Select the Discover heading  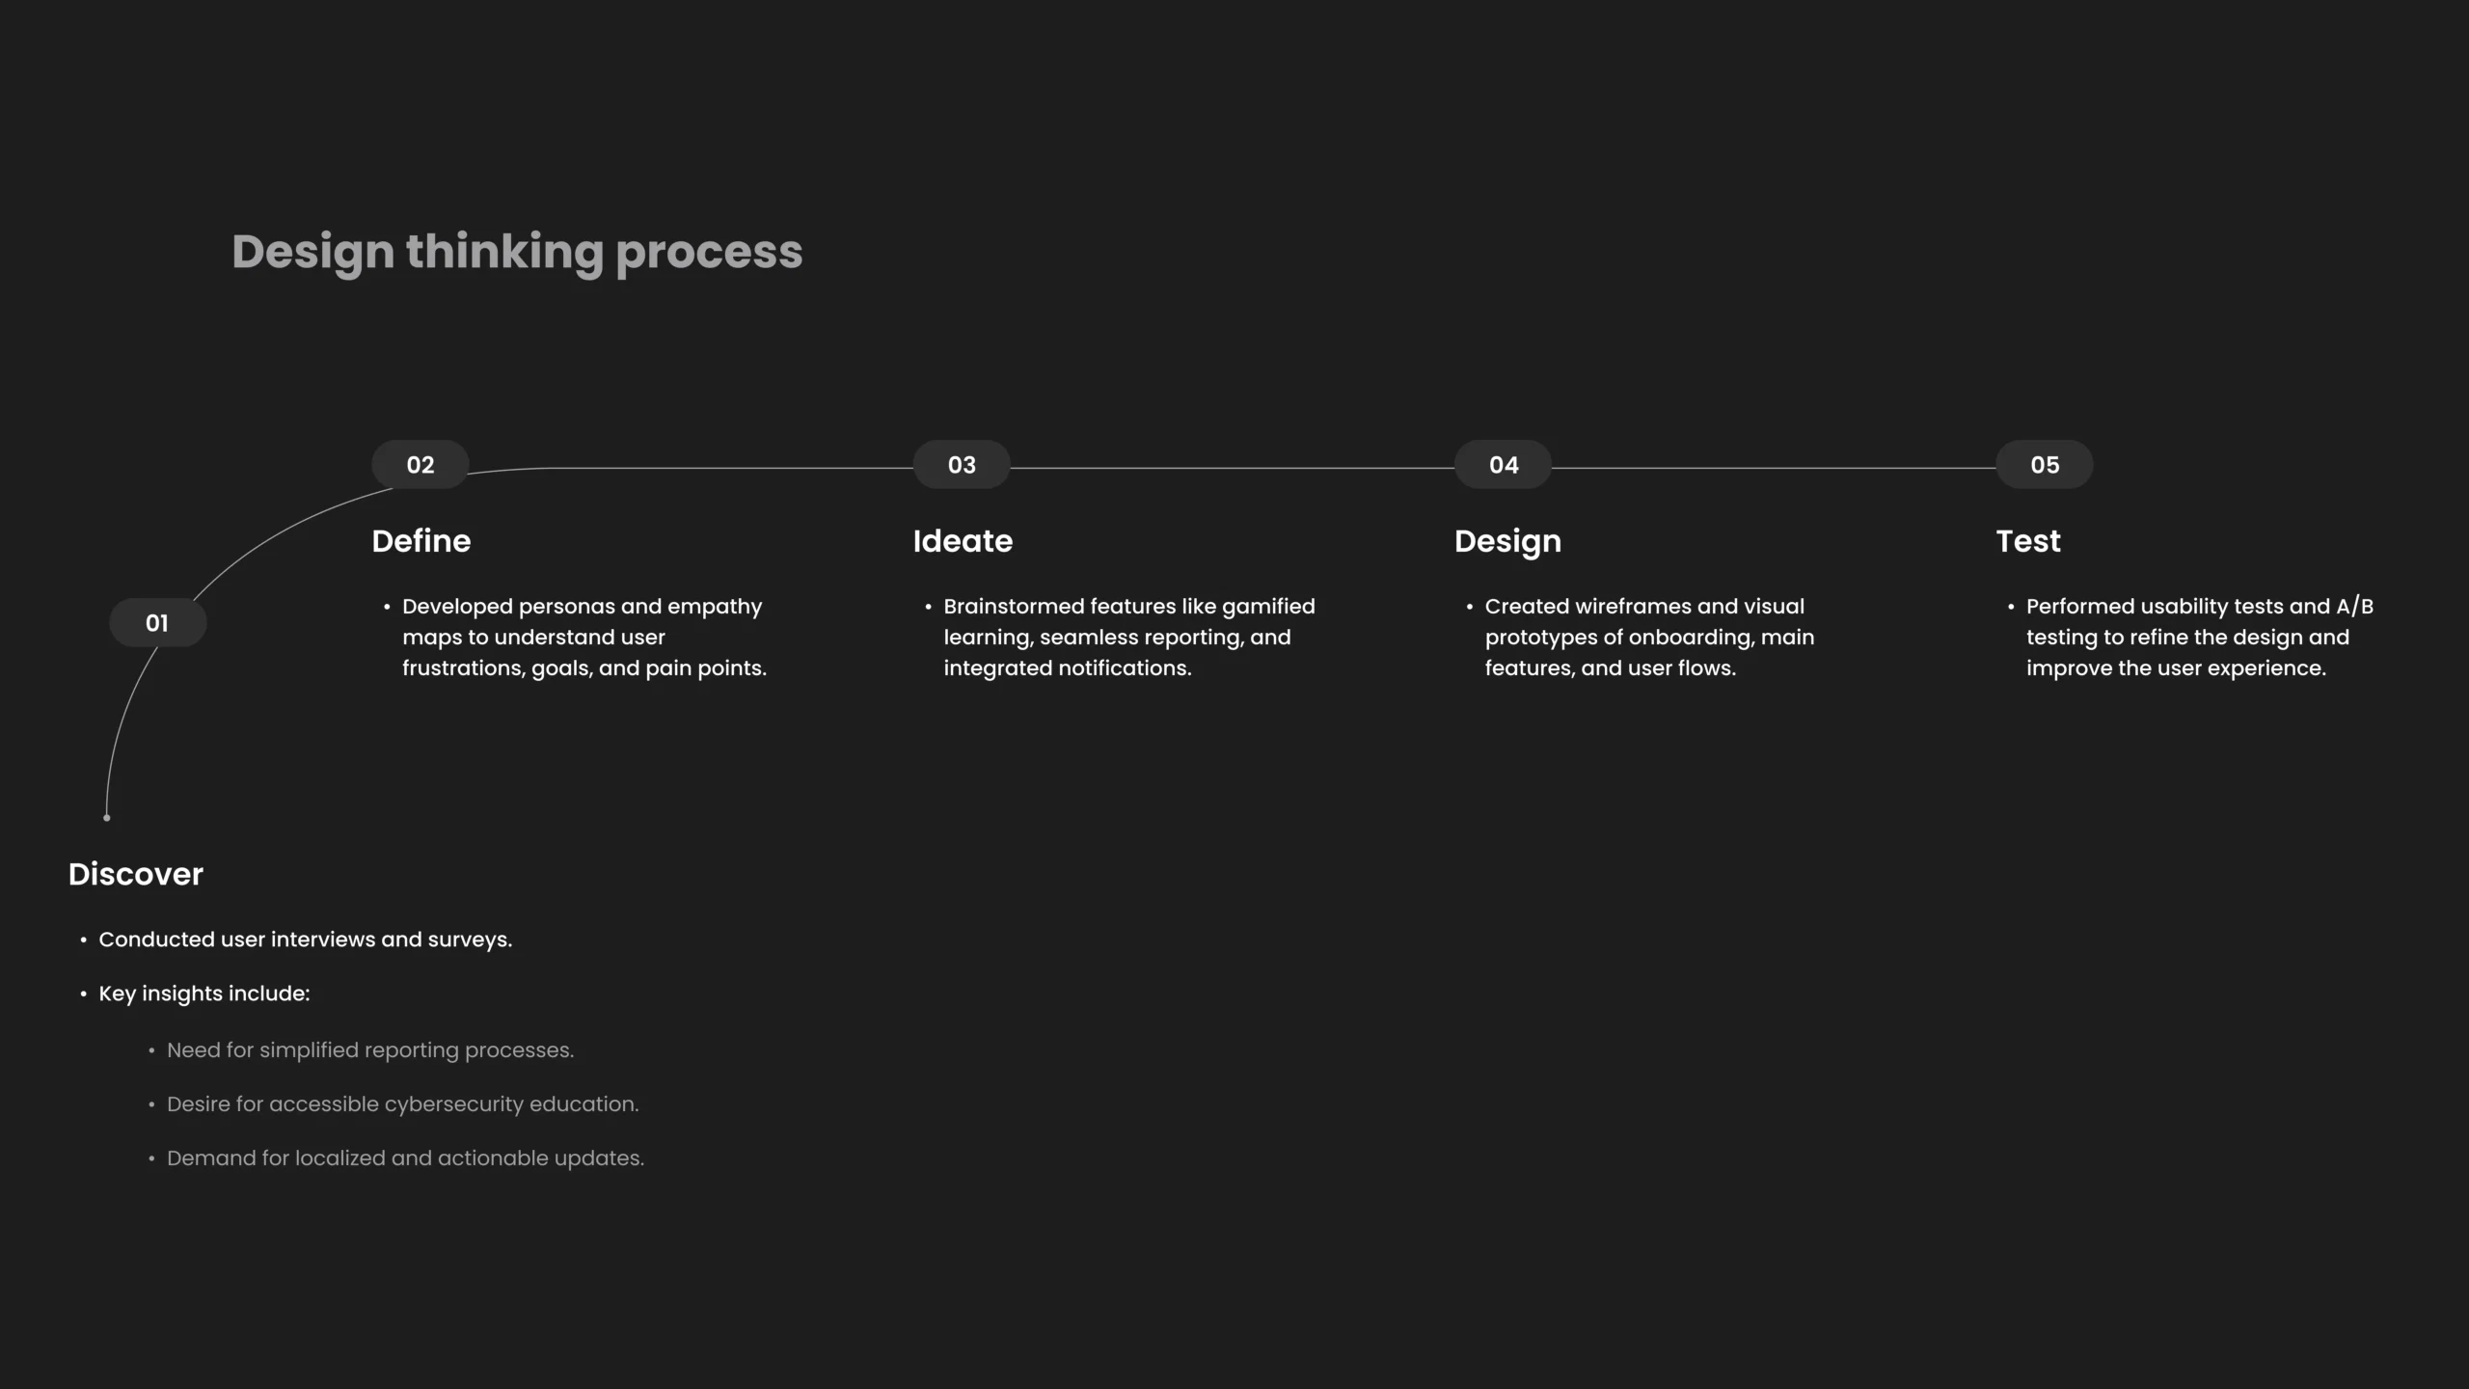pos(136,874)
